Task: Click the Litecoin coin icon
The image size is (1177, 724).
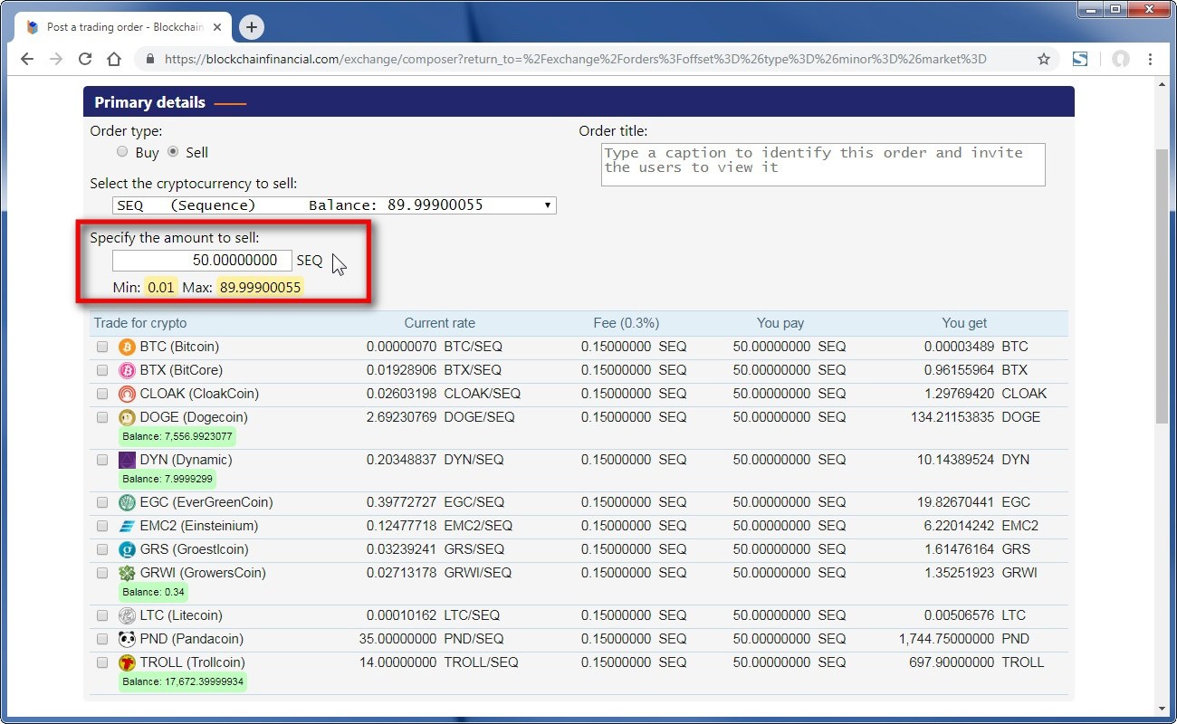Action: pyautogui.click(x=127, y=615)
